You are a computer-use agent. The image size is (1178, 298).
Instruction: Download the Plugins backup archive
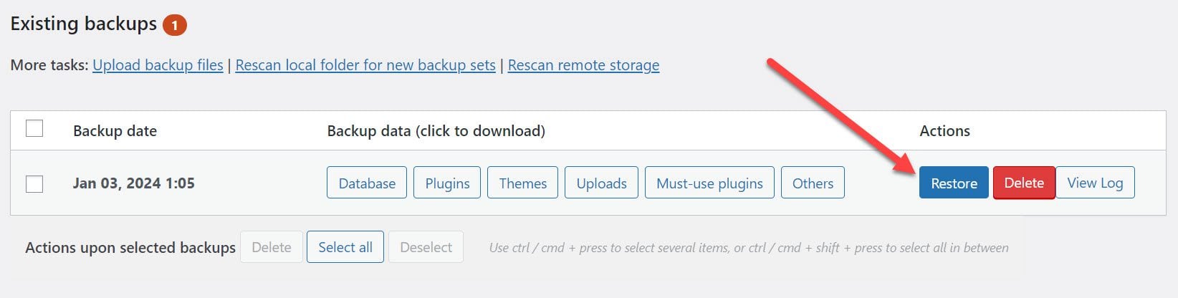pyautogui.click(x=447, y=183)
